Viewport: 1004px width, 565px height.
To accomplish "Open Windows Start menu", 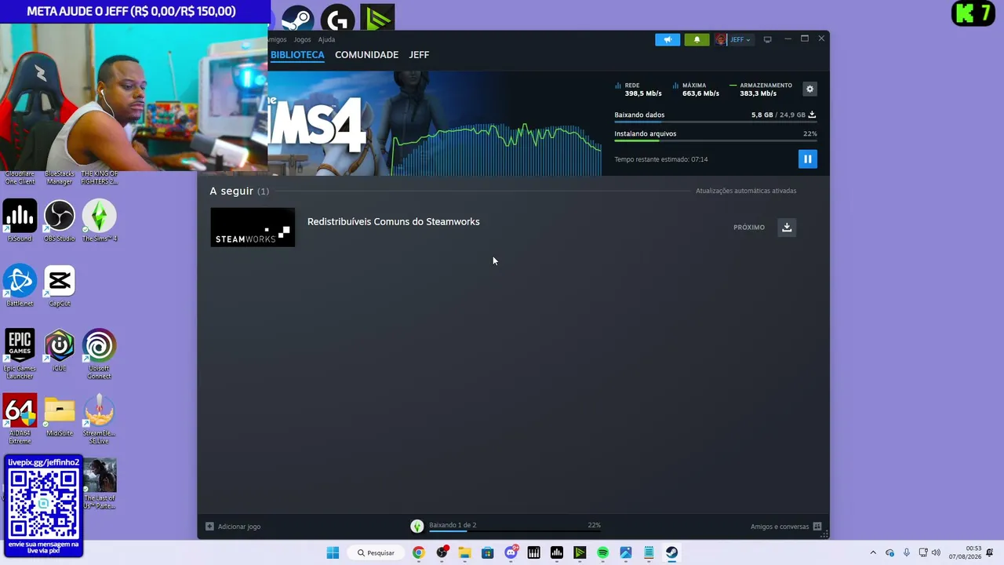I will tap(333, 552).
